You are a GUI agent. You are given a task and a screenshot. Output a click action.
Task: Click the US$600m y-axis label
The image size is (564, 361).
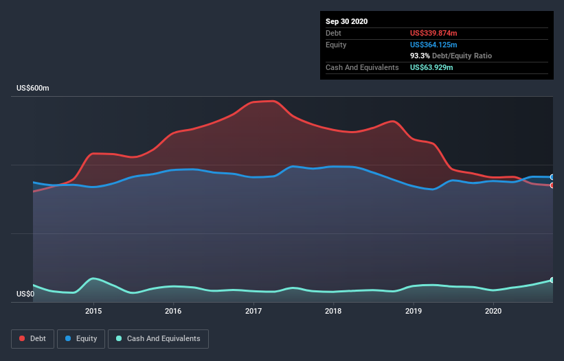33,88
